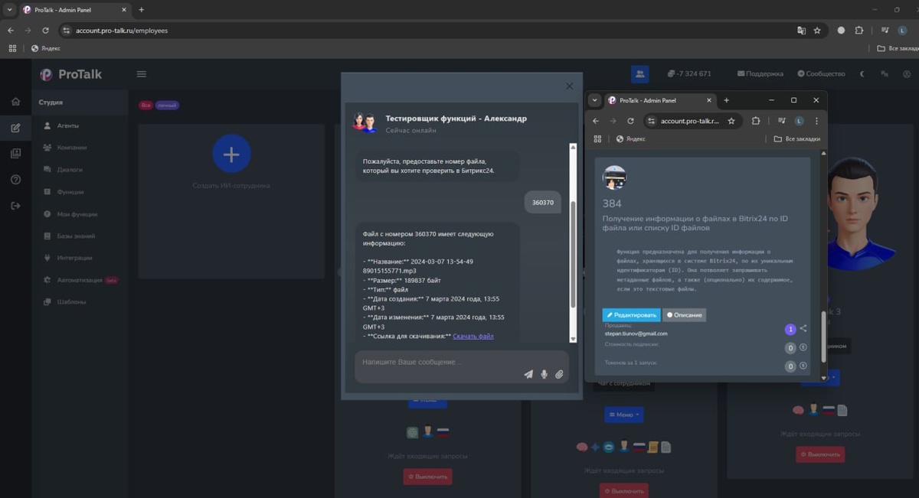Go back in the main browser window
919x498 pixels.
coord(10,31)
